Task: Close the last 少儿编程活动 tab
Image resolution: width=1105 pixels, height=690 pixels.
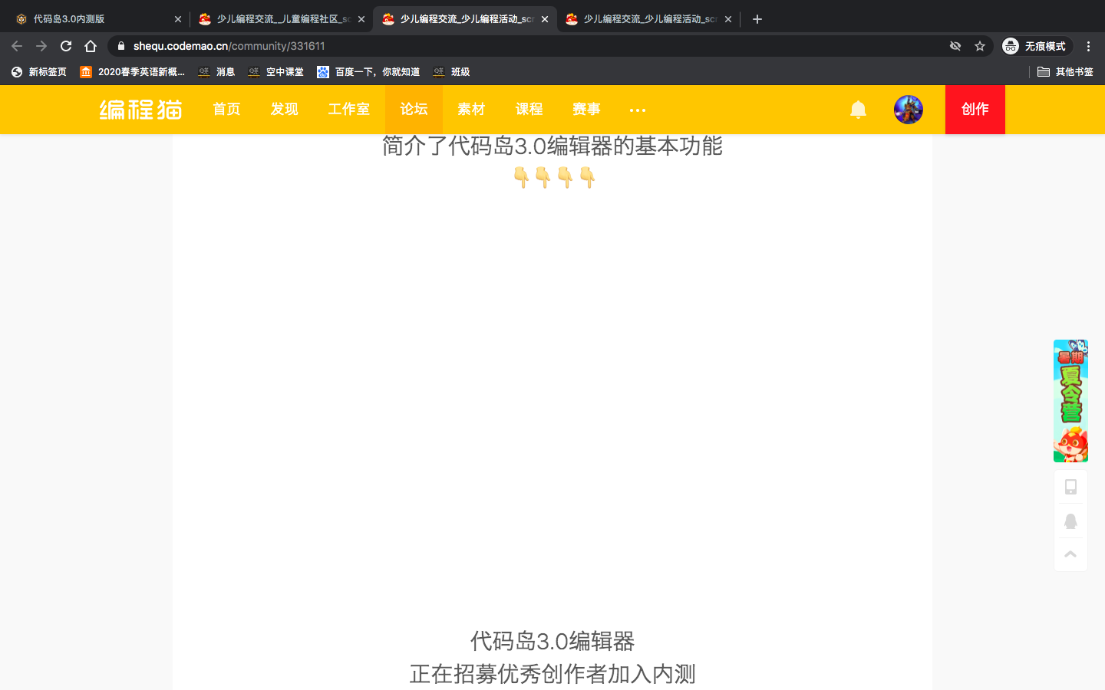Action: pos(728,19)
